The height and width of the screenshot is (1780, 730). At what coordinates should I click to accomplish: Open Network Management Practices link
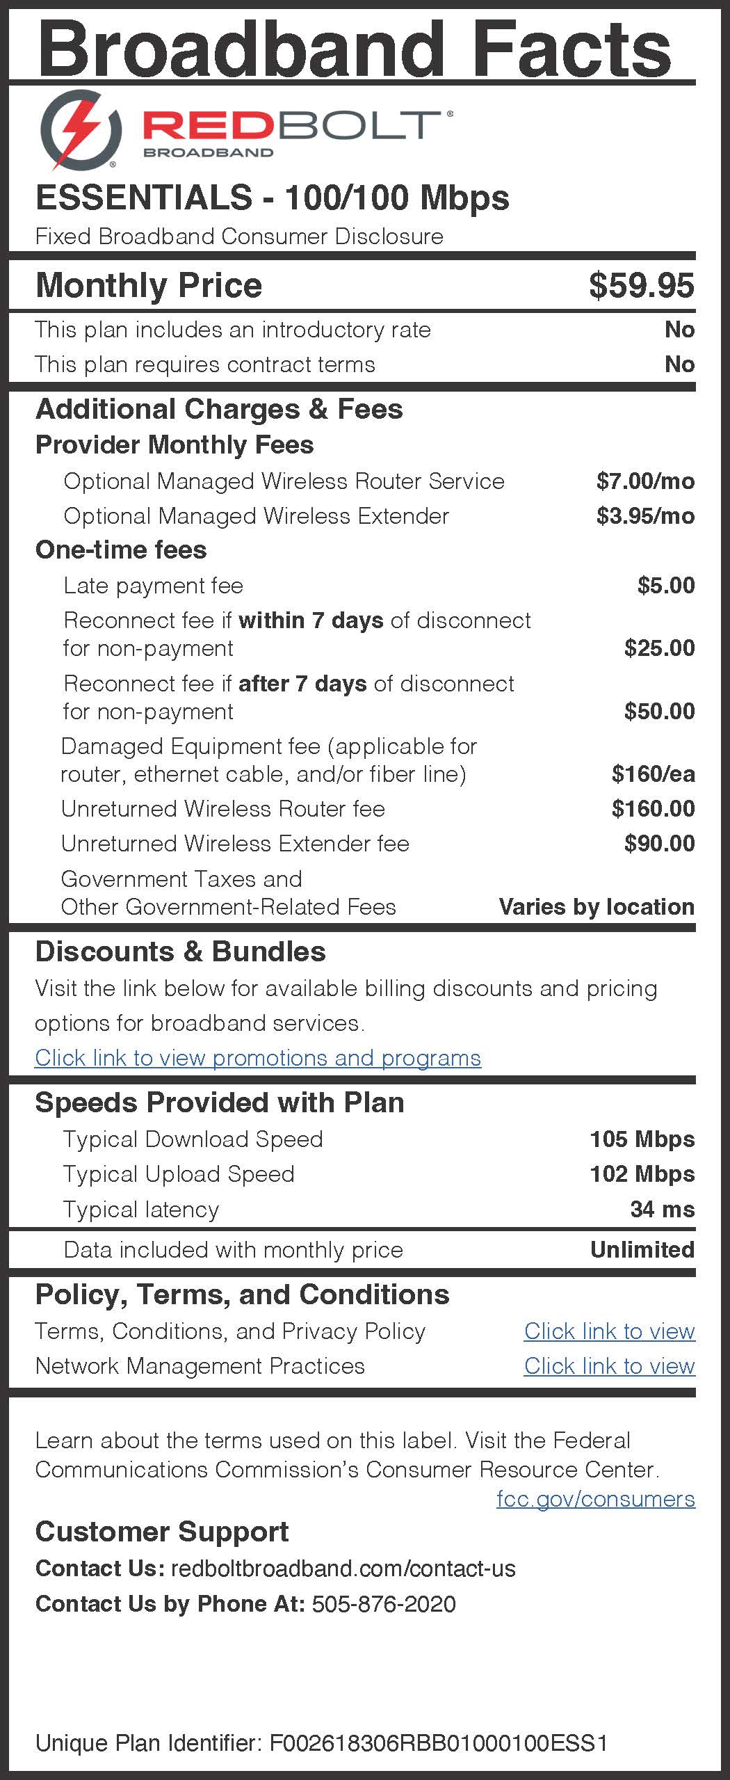609,1365
